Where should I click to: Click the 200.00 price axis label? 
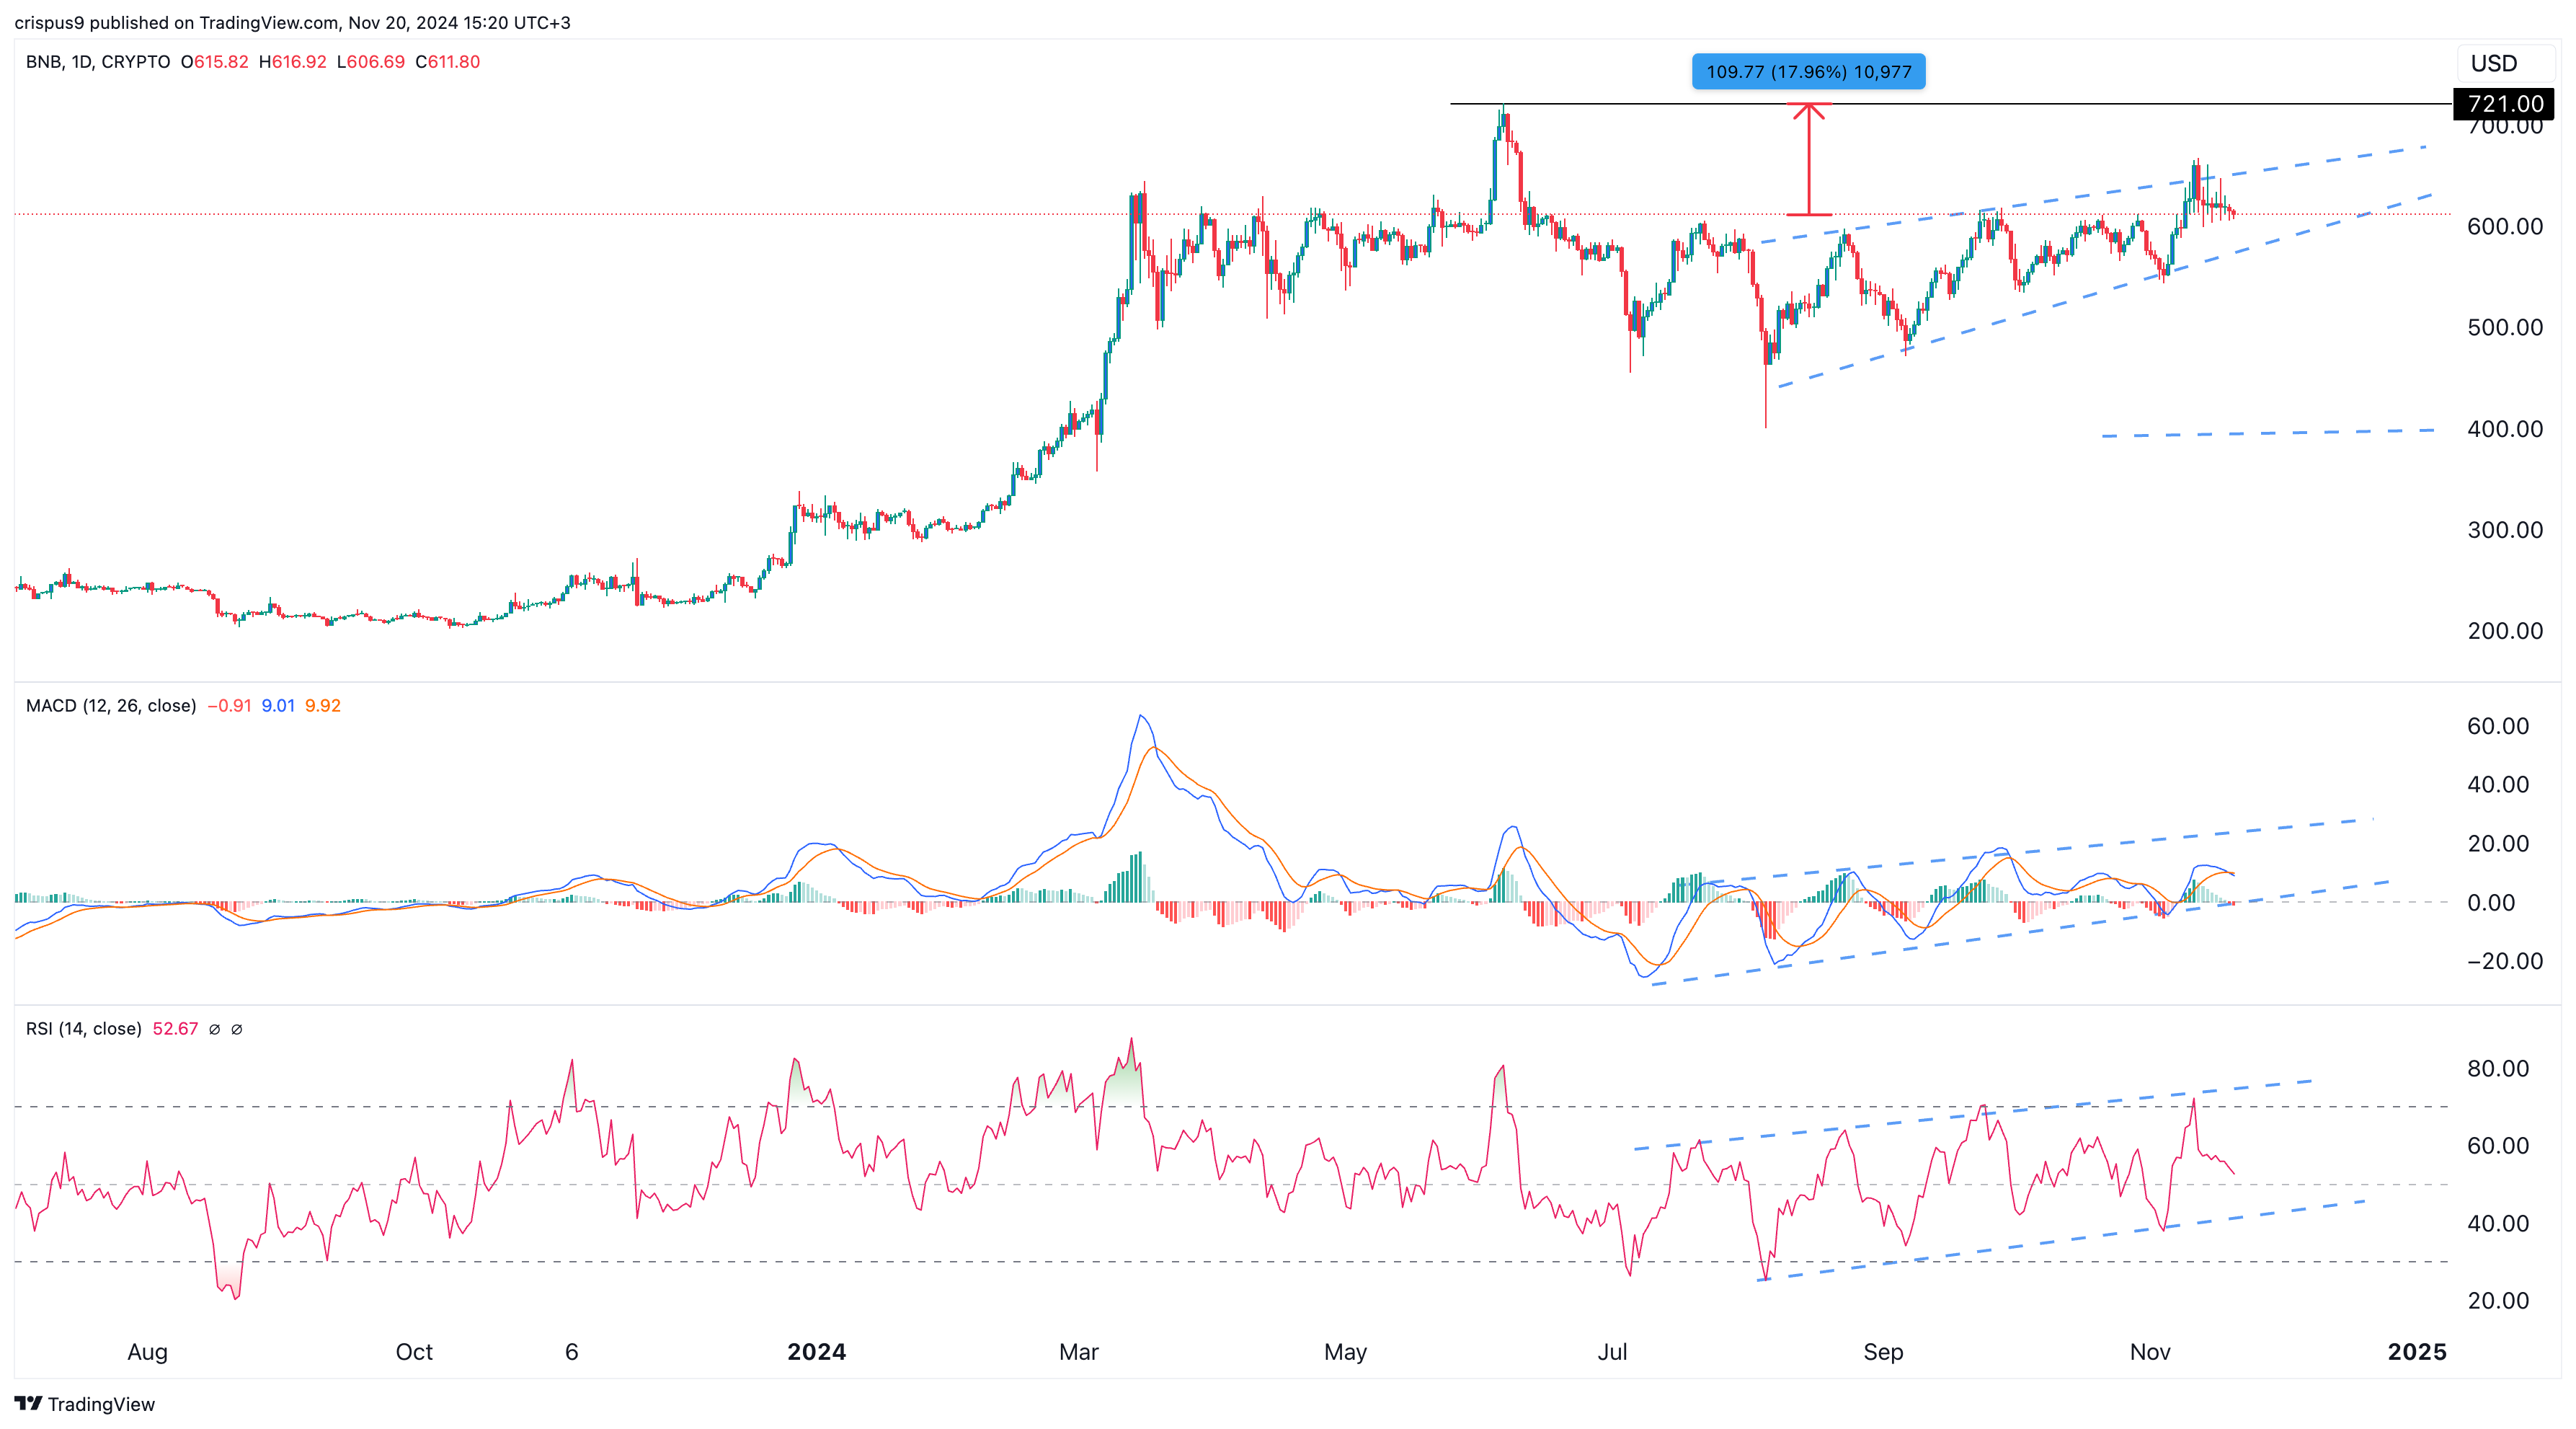pyautogui.click(x=2504, y=631)
